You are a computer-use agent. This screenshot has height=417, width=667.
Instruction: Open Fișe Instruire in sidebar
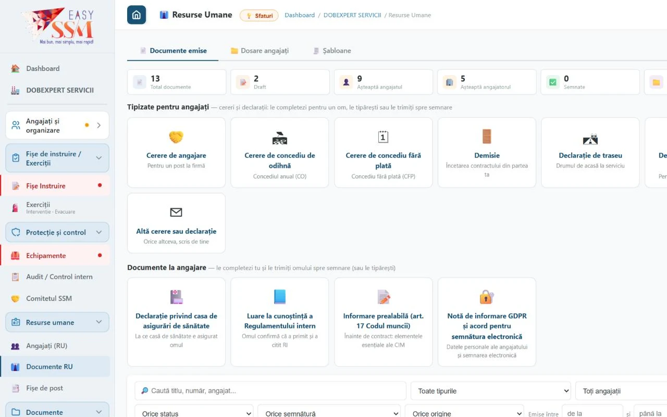click(55, 186)
